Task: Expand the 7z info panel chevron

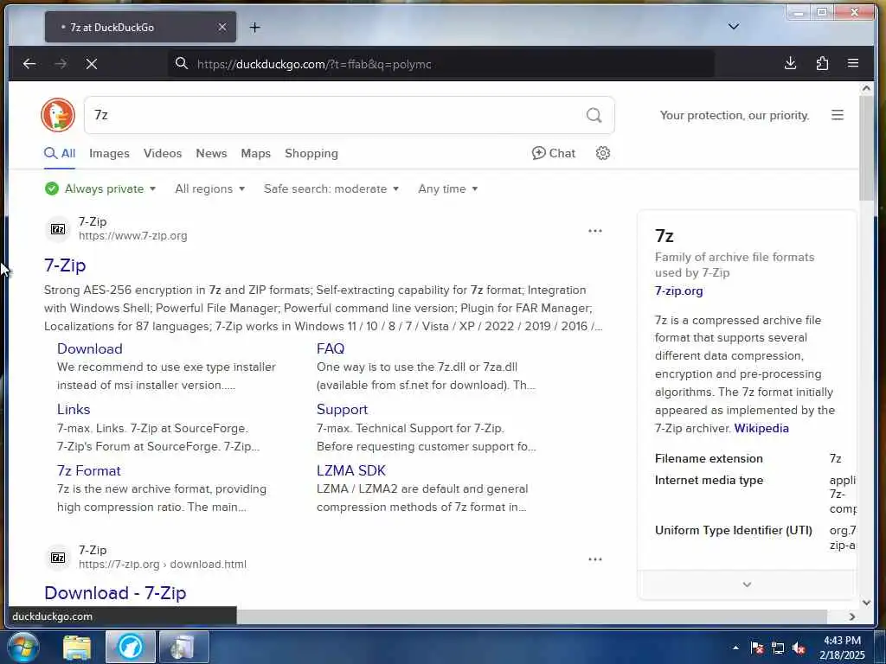Action: [747, 584]
